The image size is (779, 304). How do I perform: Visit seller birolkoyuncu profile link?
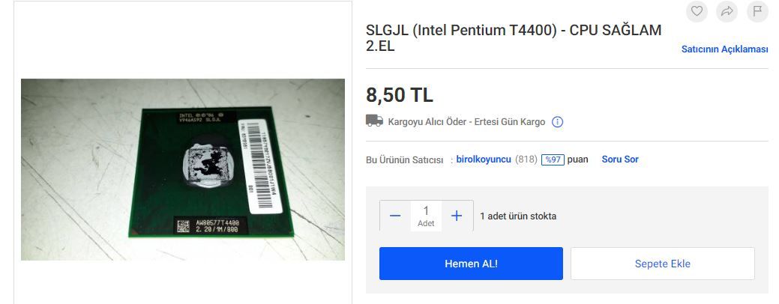484,159
